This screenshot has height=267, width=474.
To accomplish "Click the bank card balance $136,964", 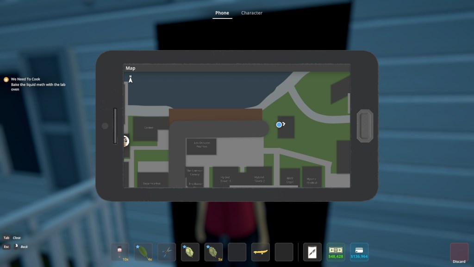I will (359, 252).
